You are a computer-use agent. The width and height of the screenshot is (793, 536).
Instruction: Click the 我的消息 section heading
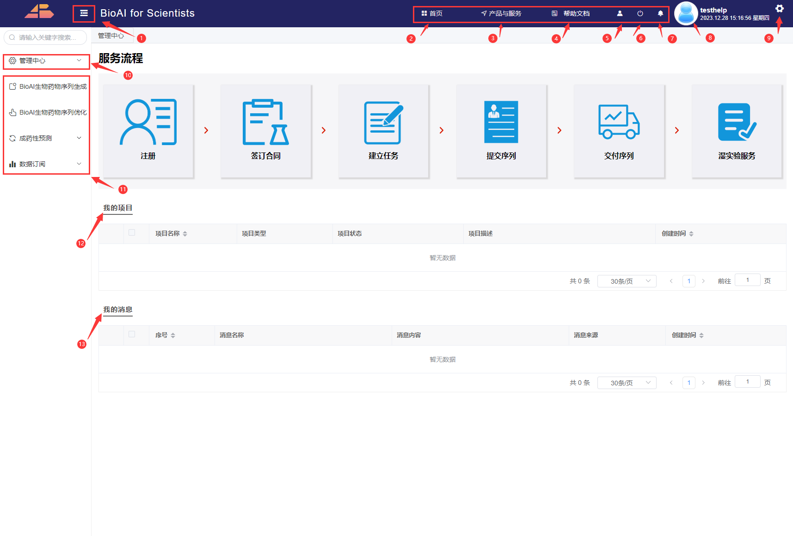point(118,310)
